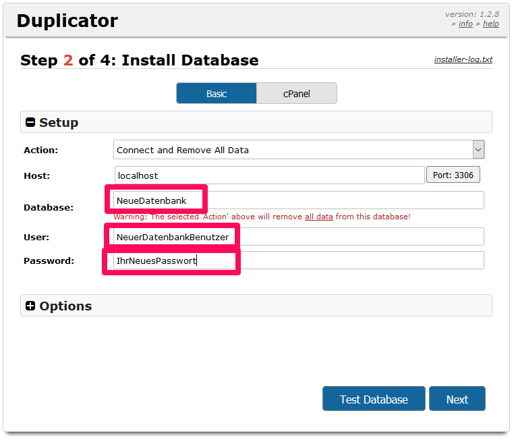Click the Port: 3306 button
Screen dimensions: 516x442
click(453, 175)
